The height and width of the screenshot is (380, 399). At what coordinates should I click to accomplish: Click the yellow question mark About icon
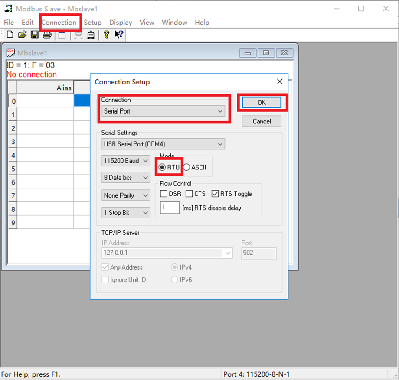pyautogui.click(x=106, y=35)
